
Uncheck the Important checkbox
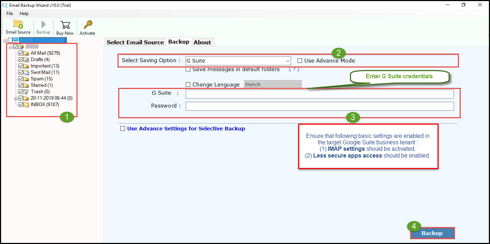coord(21,66)
